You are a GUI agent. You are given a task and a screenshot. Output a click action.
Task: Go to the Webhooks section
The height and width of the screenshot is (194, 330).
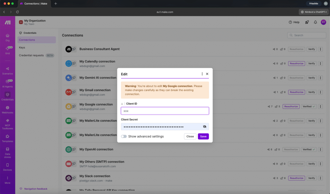coord(7,109)
